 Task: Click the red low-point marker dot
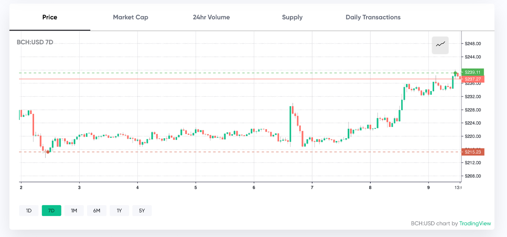(x=48, y=152)
